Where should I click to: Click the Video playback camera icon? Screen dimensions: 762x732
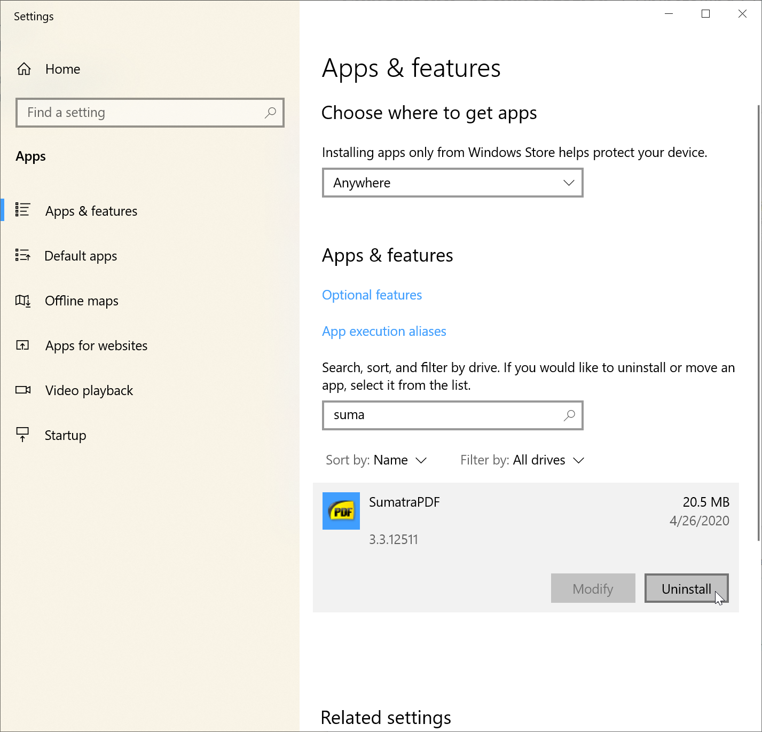coord(22,390)
